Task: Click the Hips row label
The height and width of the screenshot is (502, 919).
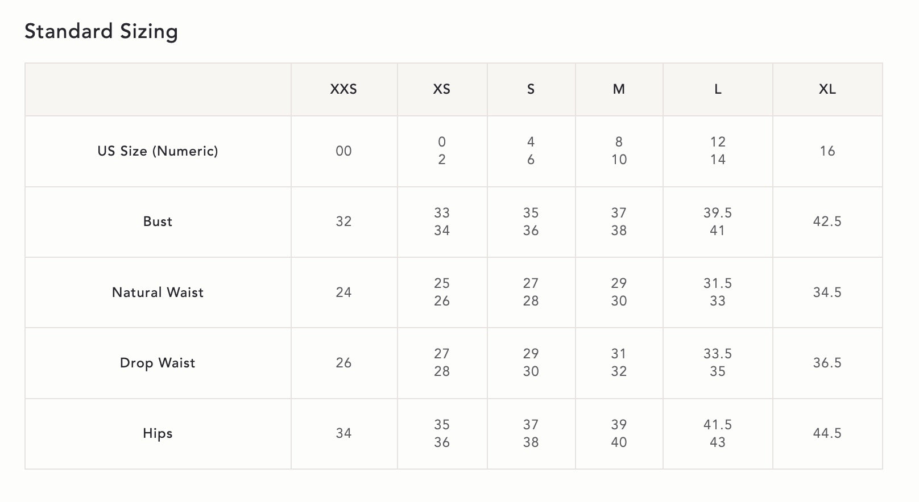Action: coord(158,433)
